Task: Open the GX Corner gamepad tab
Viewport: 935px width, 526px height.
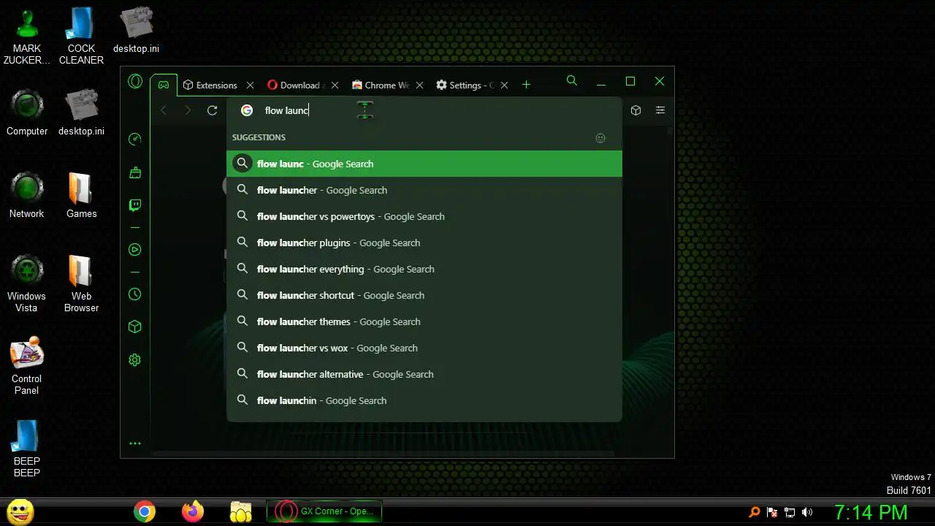Action: (164, 85)
